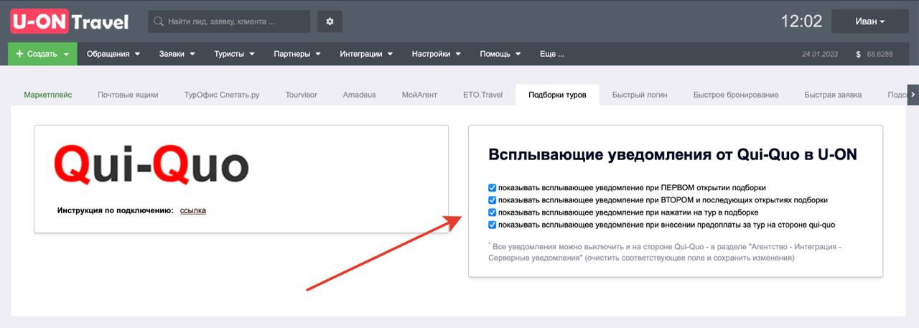Switch to the Быстрая заявка tab
Viewport: 919px width, 328px height.
coord(833,95)
